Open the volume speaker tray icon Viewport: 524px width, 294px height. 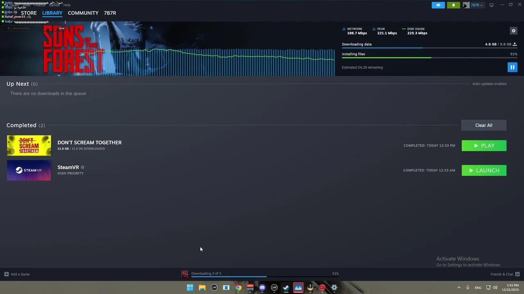pyautogui.click(x=495, y=287)
